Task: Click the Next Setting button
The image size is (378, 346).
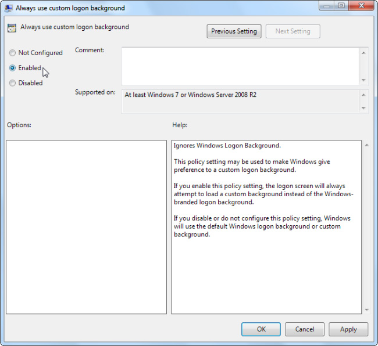Action: click(x=293, y=31)
